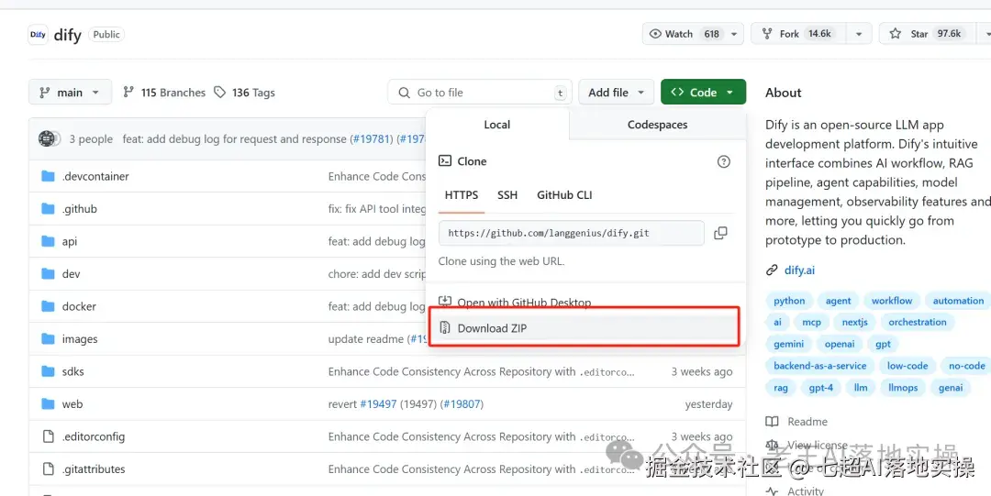Image resolution: width=991 pixels, height=496 pixels.
Task: Click the tag icon beside 136 Tags
Action: point(219,93)
